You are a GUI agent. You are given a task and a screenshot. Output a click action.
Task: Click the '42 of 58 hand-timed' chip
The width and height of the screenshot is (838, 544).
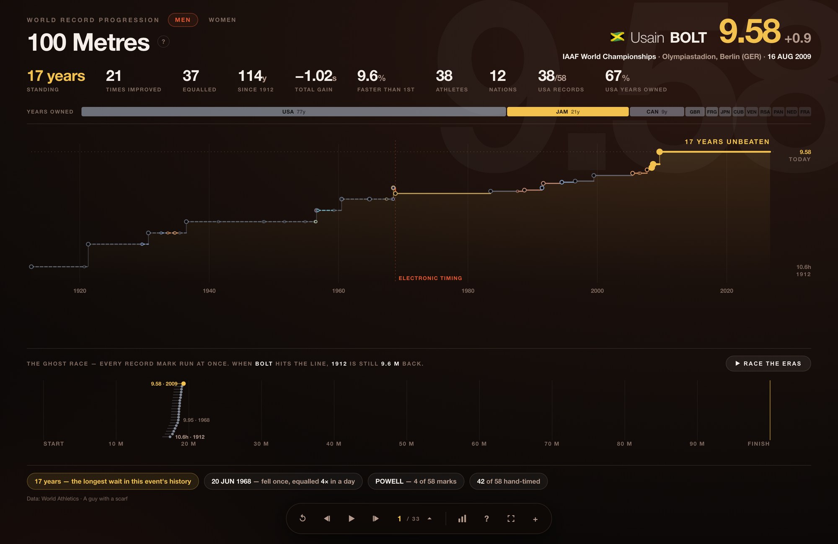tap(508, 481)
